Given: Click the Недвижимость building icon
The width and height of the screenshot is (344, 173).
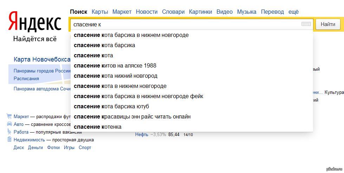Looking at the screenshot, I should 9,140.
